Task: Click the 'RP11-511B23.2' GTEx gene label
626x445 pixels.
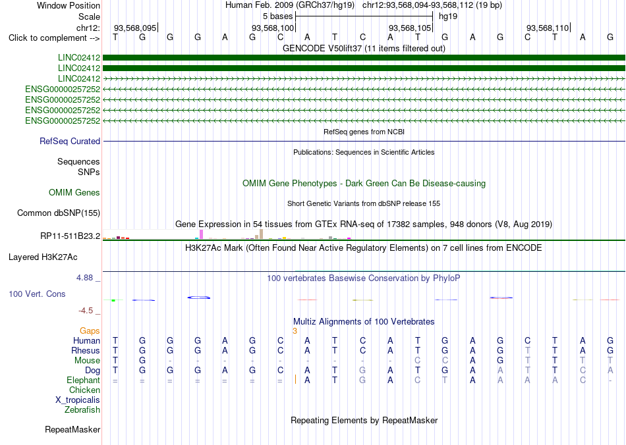Action: pyautogui.click(x=71, y=236)
